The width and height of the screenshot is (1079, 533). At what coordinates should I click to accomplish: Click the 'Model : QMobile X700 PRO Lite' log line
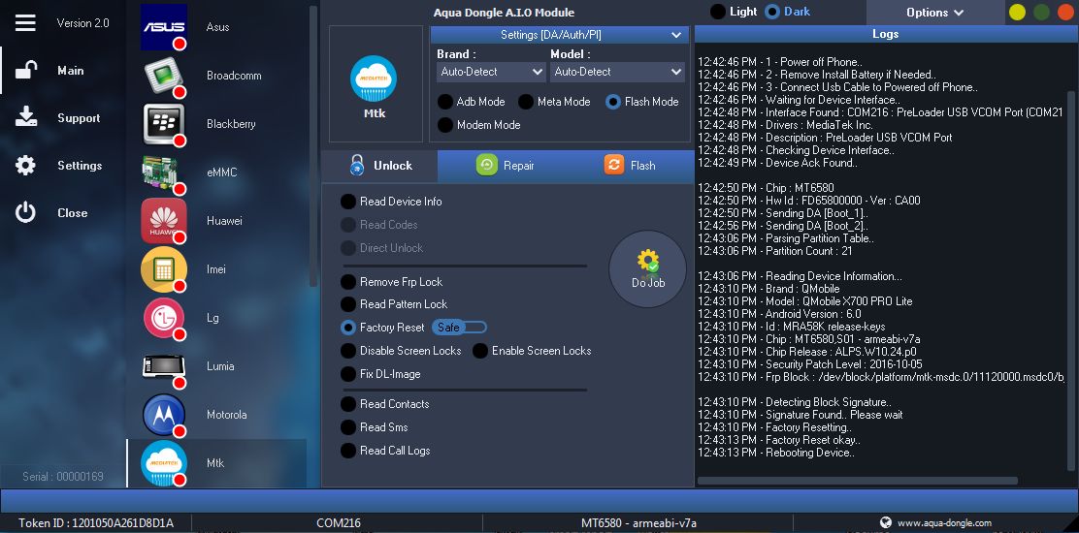(805, 301)
